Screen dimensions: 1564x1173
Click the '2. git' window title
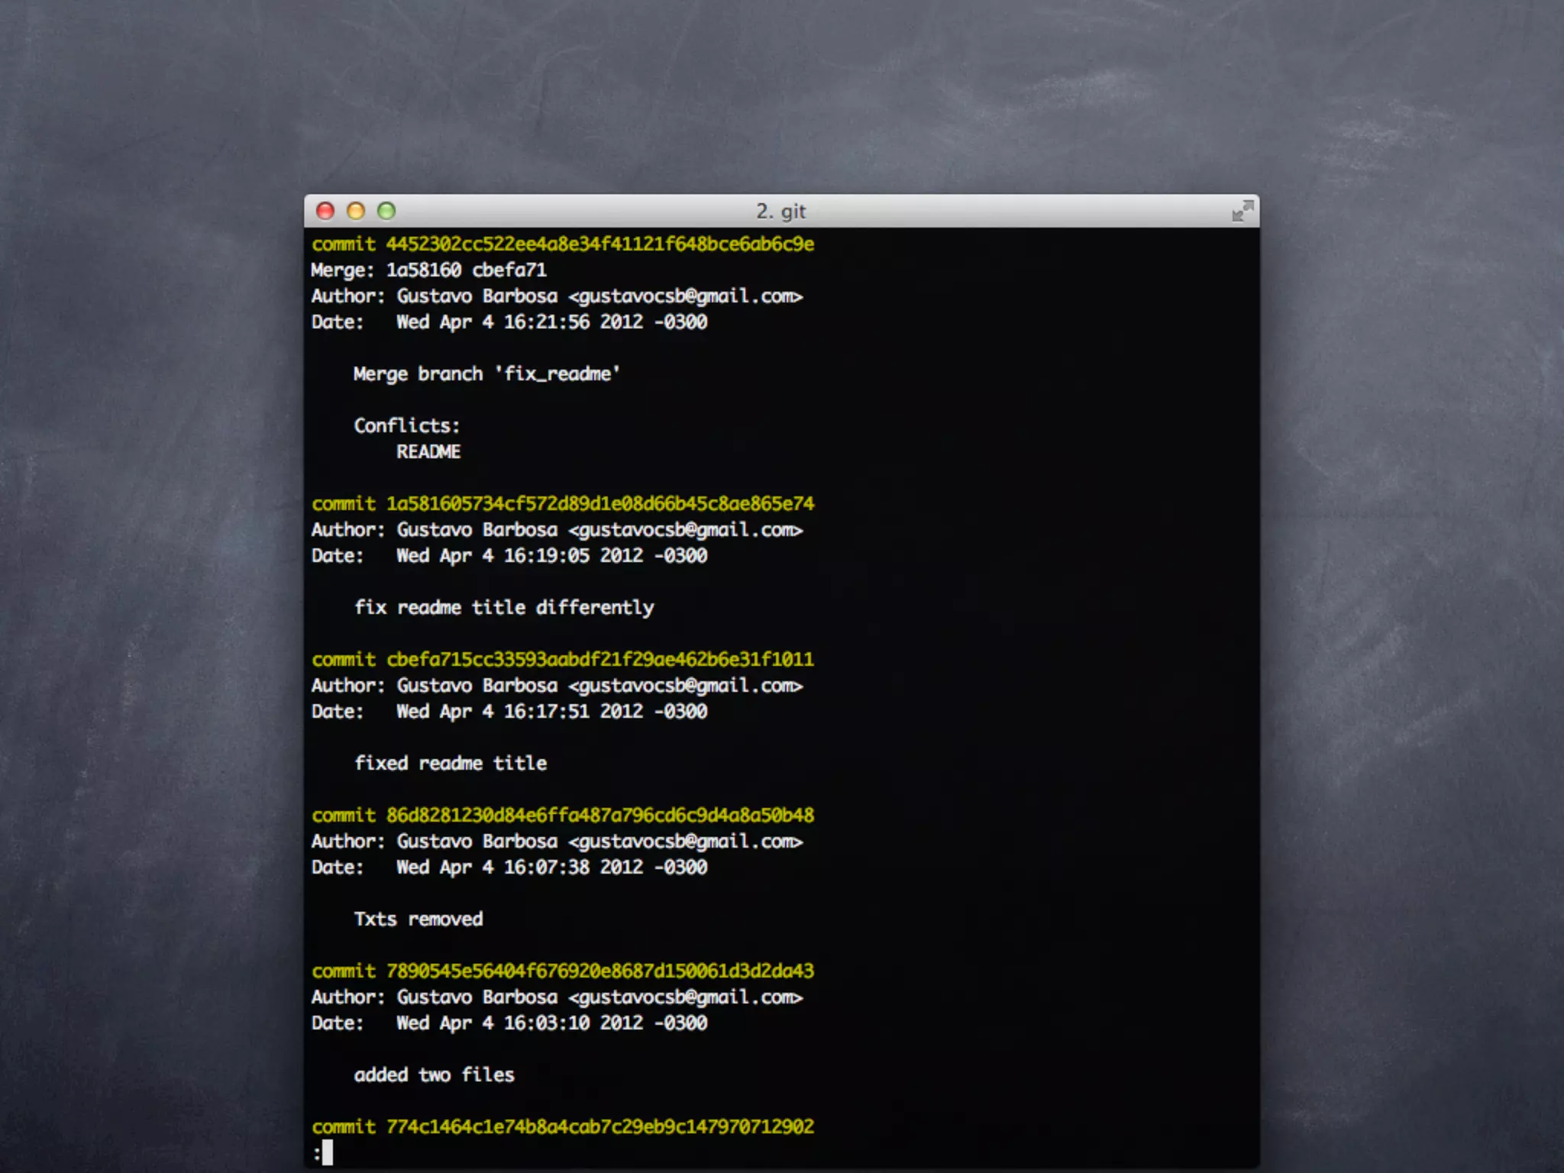tap(780, 212)
